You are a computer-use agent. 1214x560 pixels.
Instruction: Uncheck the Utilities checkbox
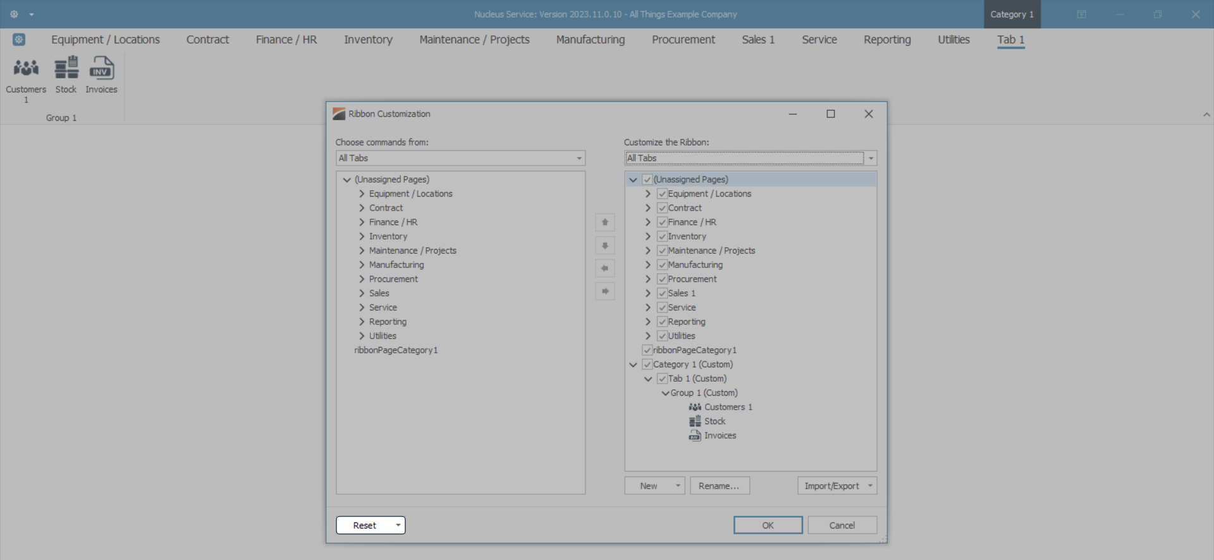(662, 336)
